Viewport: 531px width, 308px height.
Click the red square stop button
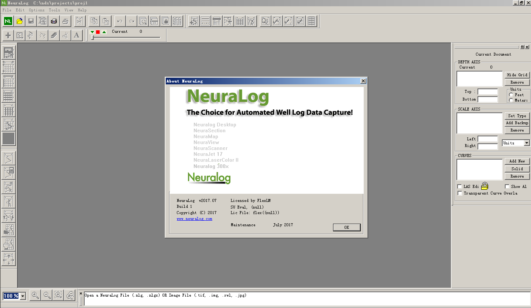pyautogui.click(x=98, y=32)
